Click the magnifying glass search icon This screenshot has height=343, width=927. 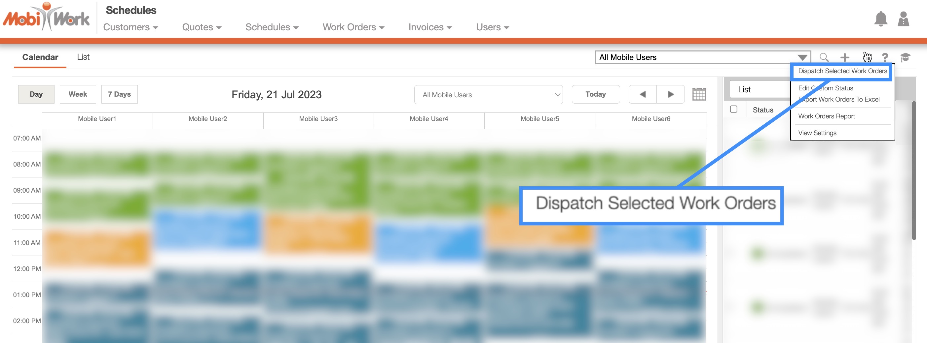click(x=824, y=57)
